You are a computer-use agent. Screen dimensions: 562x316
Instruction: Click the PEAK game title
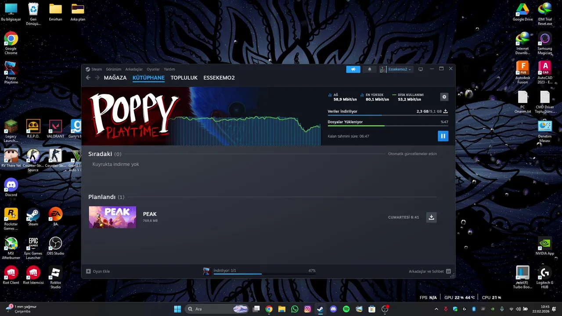[x=150, y=214]
